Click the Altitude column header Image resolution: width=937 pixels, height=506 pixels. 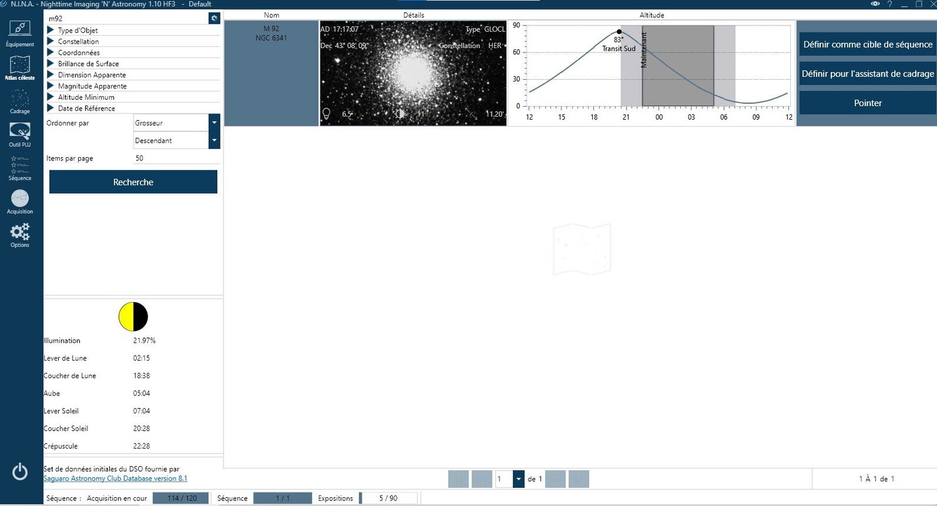point(652,15)
